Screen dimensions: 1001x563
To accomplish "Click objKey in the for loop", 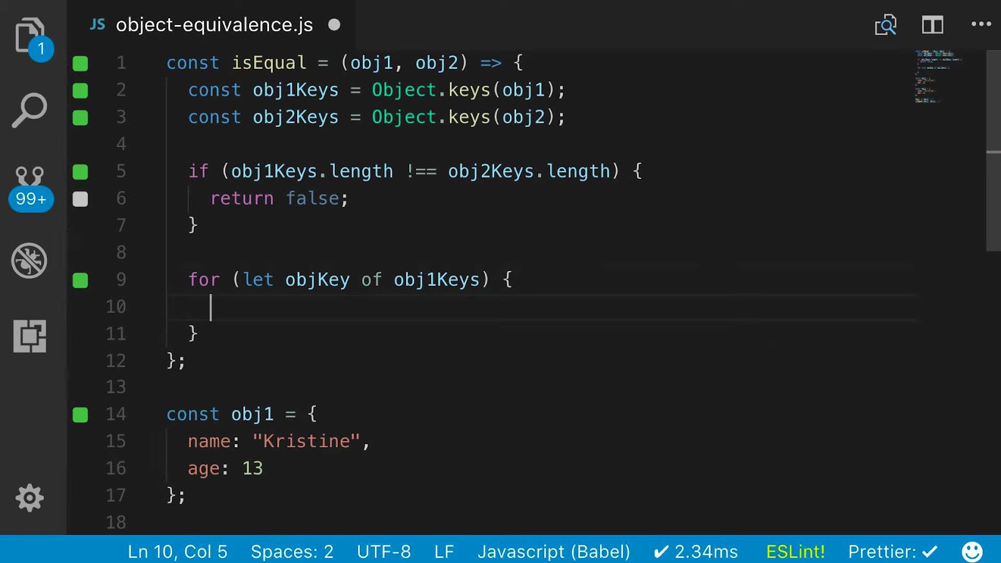I will pyautogui.click(x=317, y=280).
